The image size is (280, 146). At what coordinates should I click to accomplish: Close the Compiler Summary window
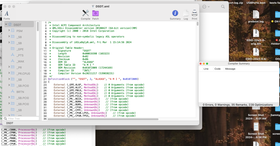pos(200,64)
